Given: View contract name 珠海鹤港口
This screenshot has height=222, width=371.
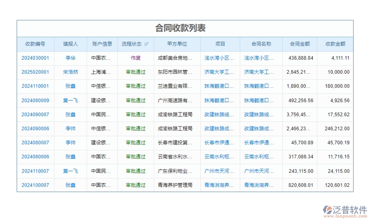Looking at the screenshot, I should tap(261, 86).
